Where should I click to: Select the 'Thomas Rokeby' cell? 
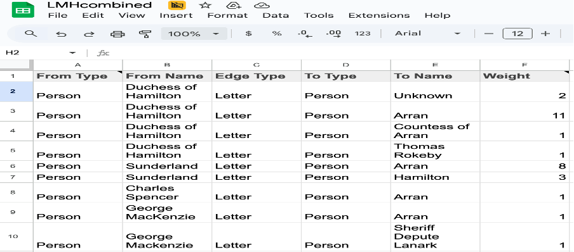pos(435,151)
